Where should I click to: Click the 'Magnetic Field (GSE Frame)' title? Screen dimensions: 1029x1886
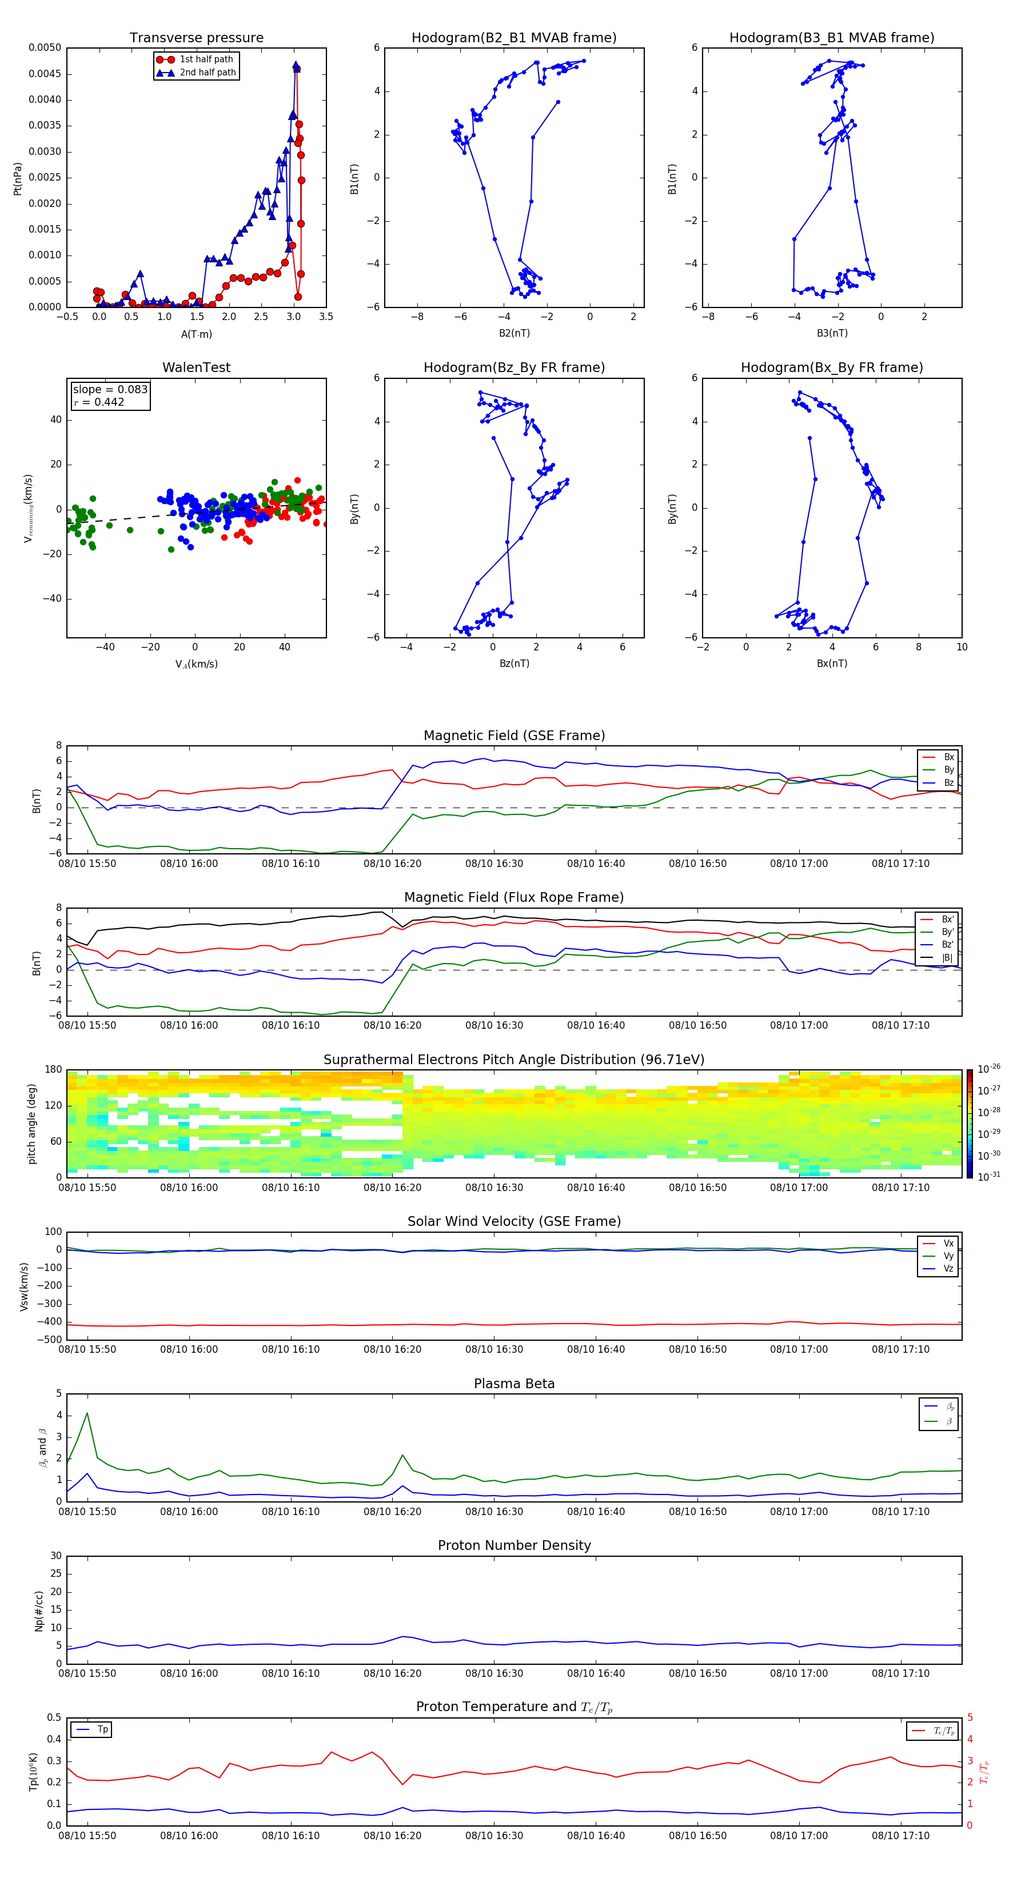pos(514,736)
